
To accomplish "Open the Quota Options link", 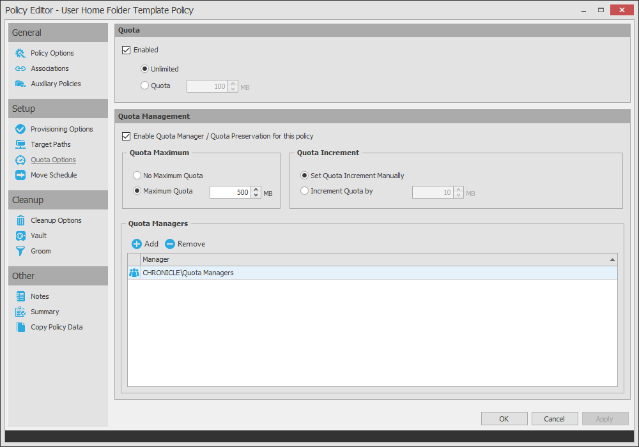I will [x=54, y=160].
